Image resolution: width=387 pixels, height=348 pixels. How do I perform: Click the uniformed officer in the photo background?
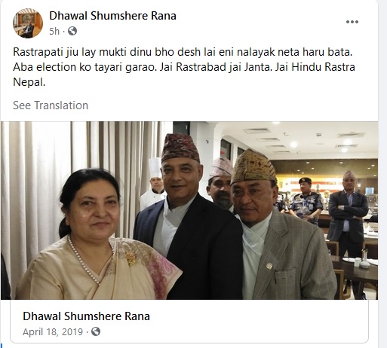[306, 200]
